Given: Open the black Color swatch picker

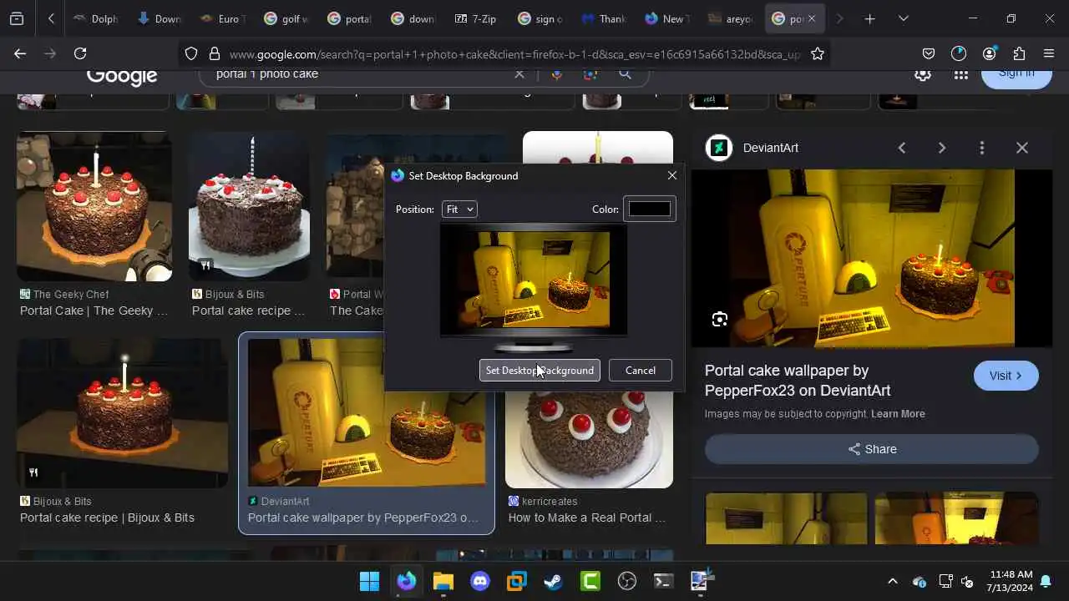Looking at the screenshot, I should pyautogui.click(x=650, y=209).
